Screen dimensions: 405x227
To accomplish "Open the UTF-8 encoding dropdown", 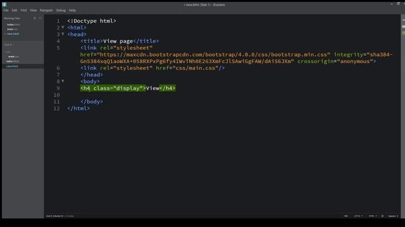I will click(358, 216).
